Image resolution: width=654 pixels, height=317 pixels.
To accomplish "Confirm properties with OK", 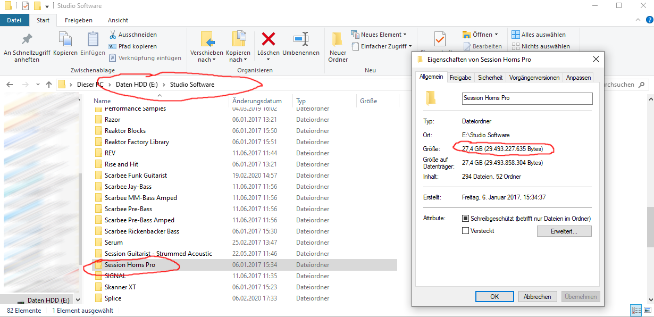I will tap(494, 297).
